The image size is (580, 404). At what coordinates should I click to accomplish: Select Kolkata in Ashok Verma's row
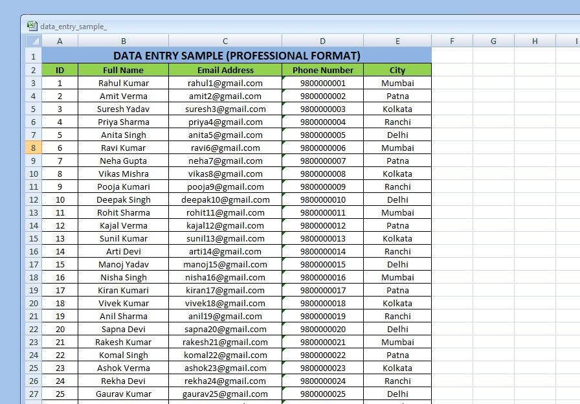coord(397,368)
